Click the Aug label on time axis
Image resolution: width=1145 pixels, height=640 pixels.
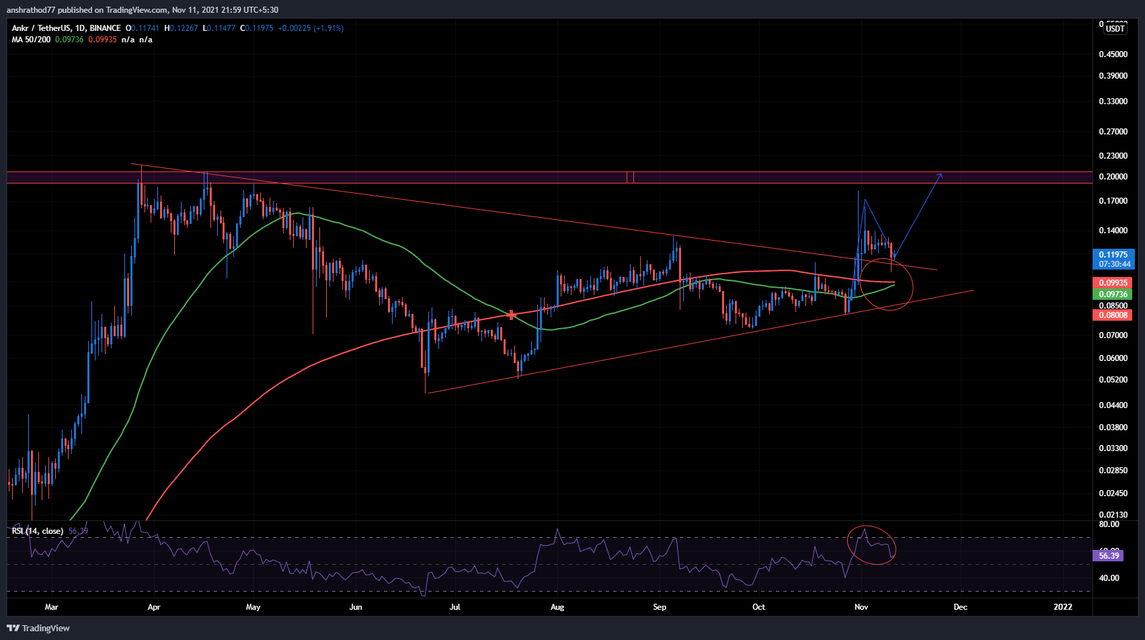[x=557, y=607]
